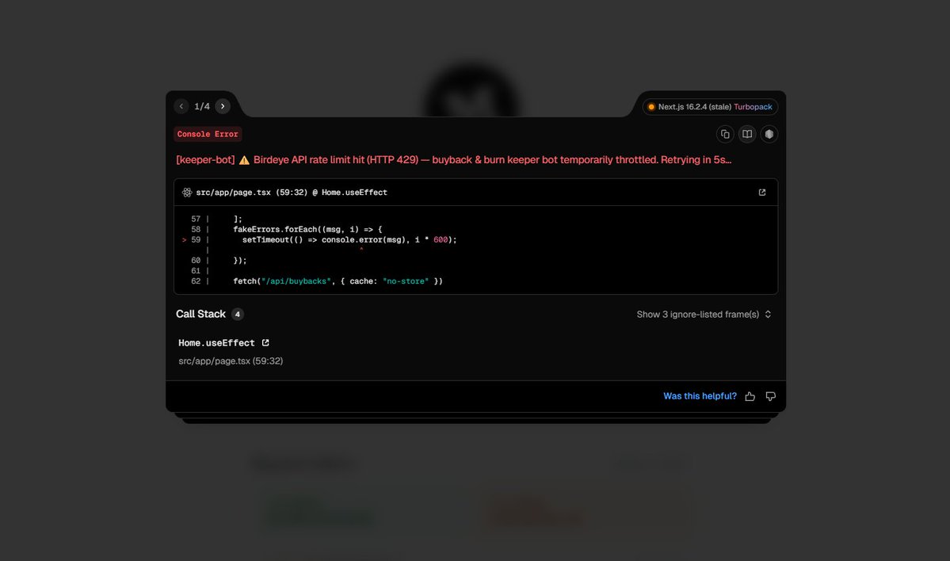Click the Birdeye API rate limit error message

454,160
